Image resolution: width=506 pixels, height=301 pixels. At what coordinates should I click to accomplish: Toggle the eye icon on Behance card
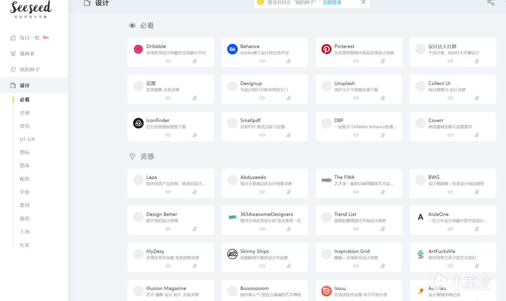(262, 61)
